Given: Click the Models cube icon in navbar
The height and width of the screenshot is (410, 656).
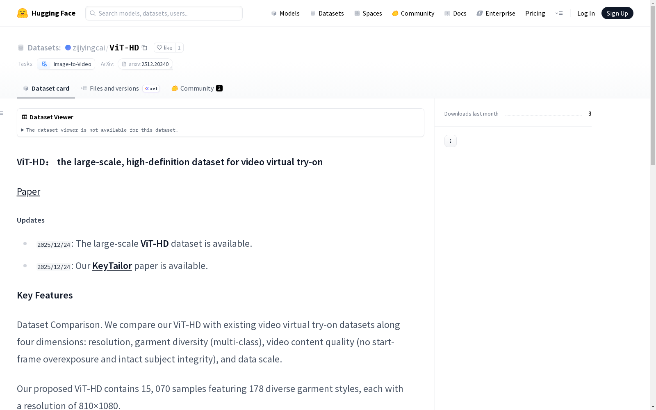Looking at the screenshot, I should (x=274, y=13).
